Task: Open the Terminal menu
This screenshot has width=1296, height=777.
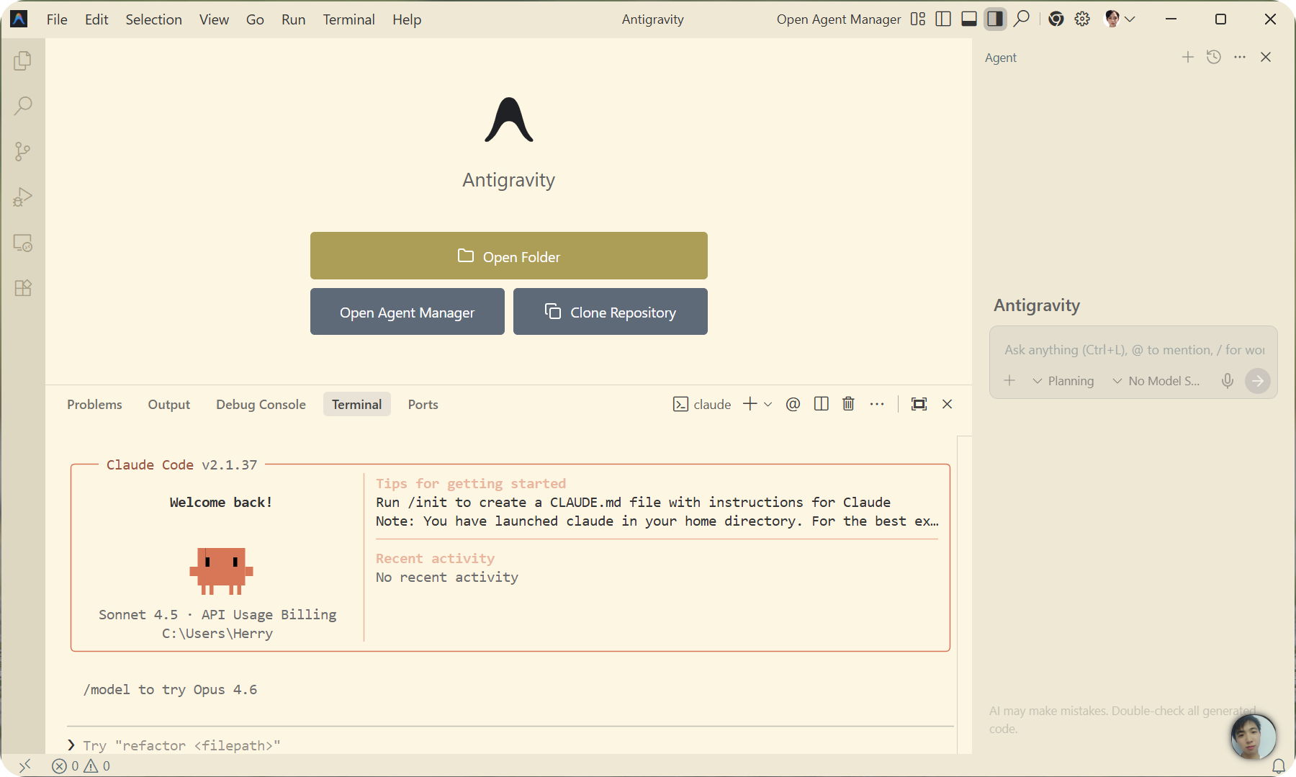Action: [348, 19]
